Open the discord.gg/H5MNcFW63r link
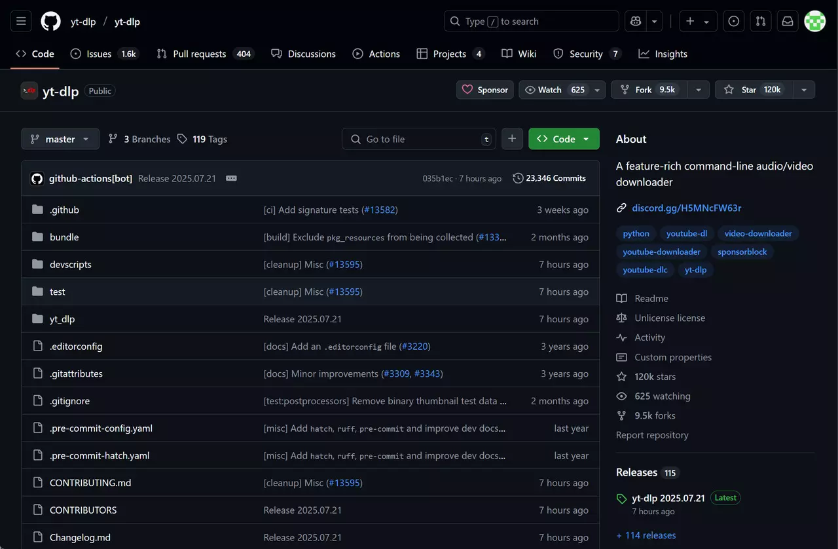 686,208
